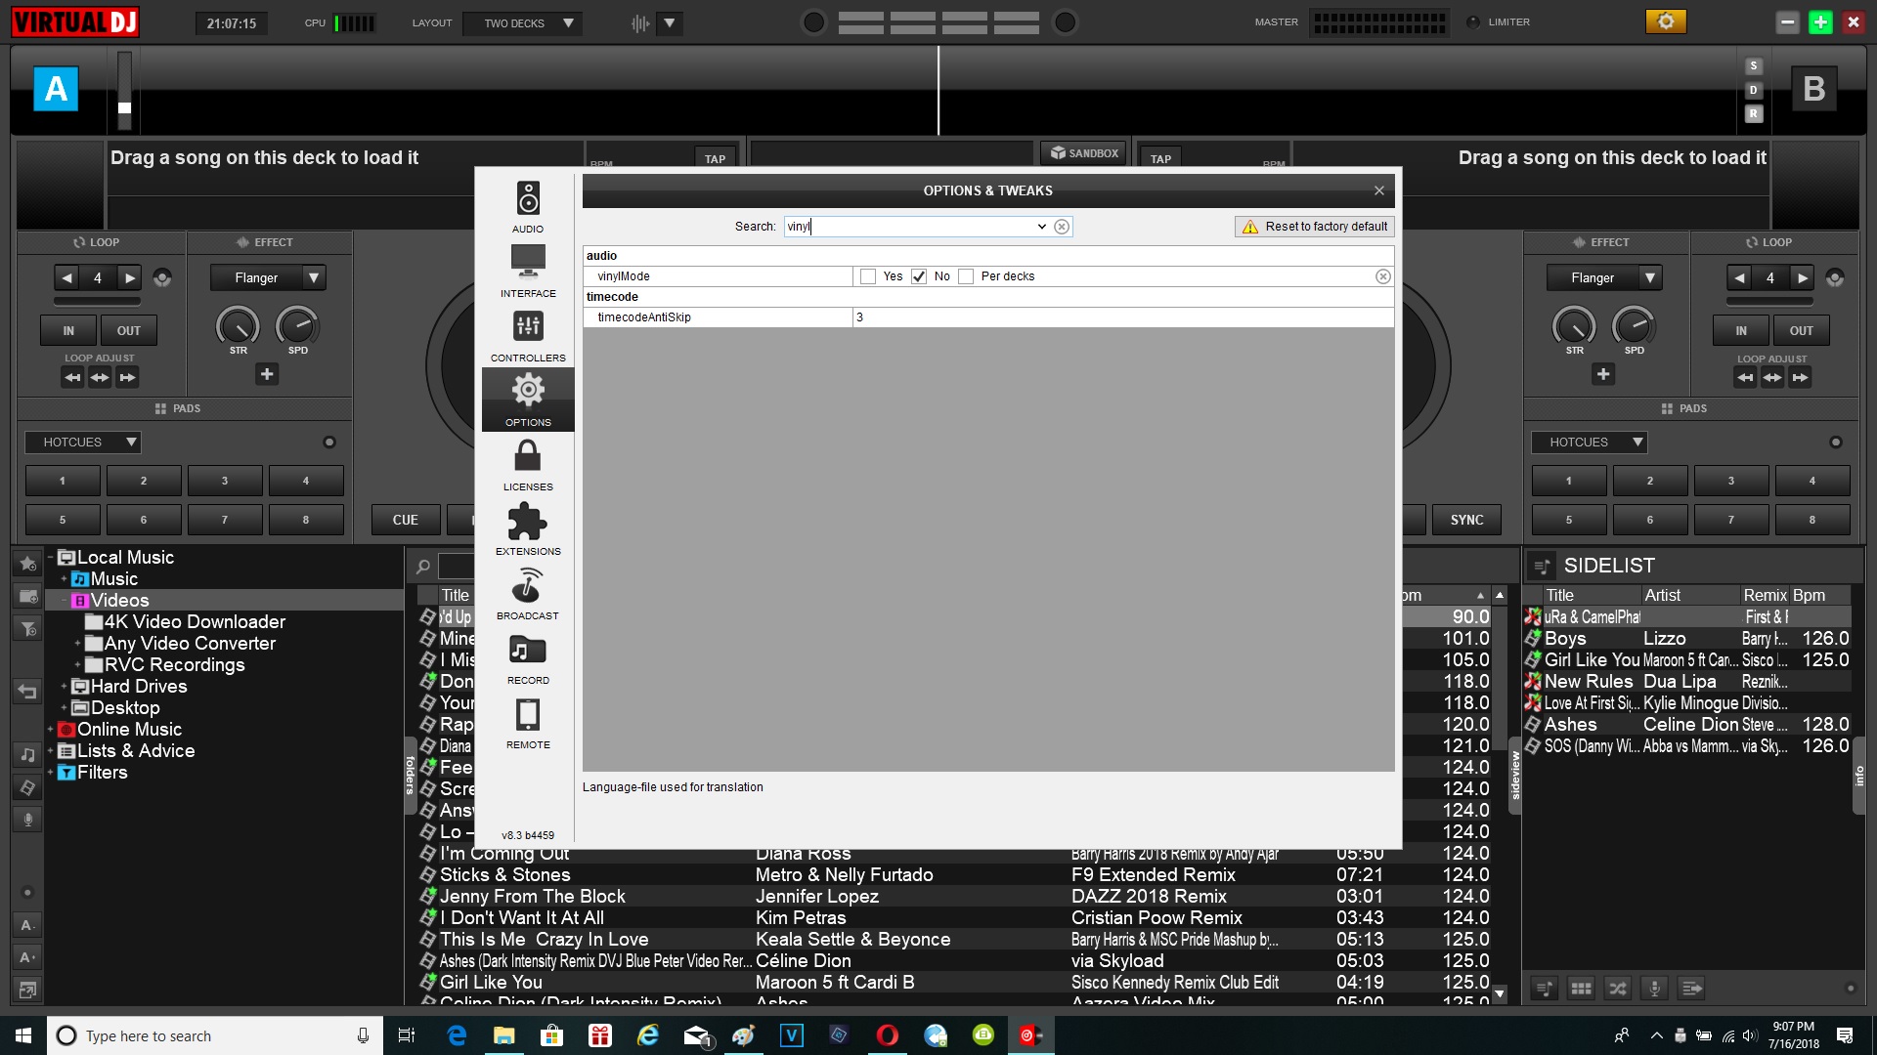Open the Licenses settings section
Screen dimensions: 1877x1055
tap(528, 464)
